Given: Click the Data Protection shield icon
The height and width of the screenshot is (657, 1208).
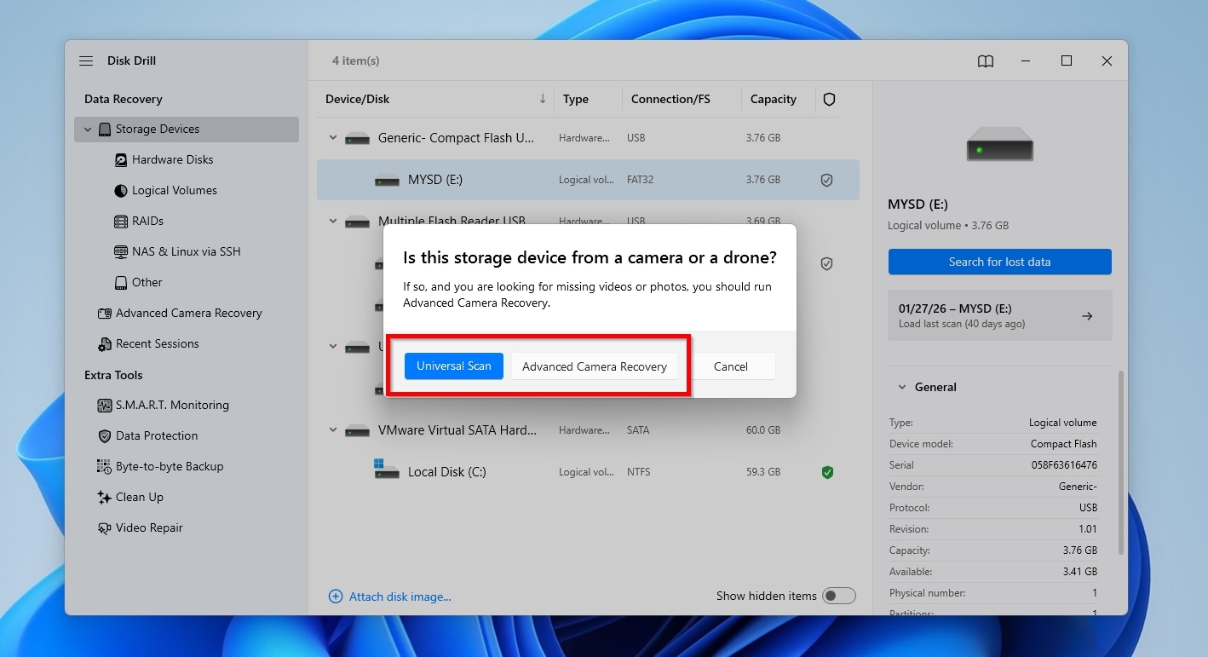Looking at the screenshot, I should [105, 436].
